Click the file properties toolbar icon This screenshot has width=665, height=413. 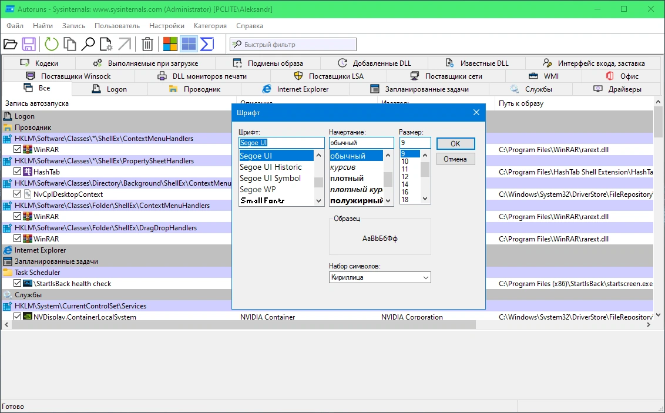coord(106,44)
